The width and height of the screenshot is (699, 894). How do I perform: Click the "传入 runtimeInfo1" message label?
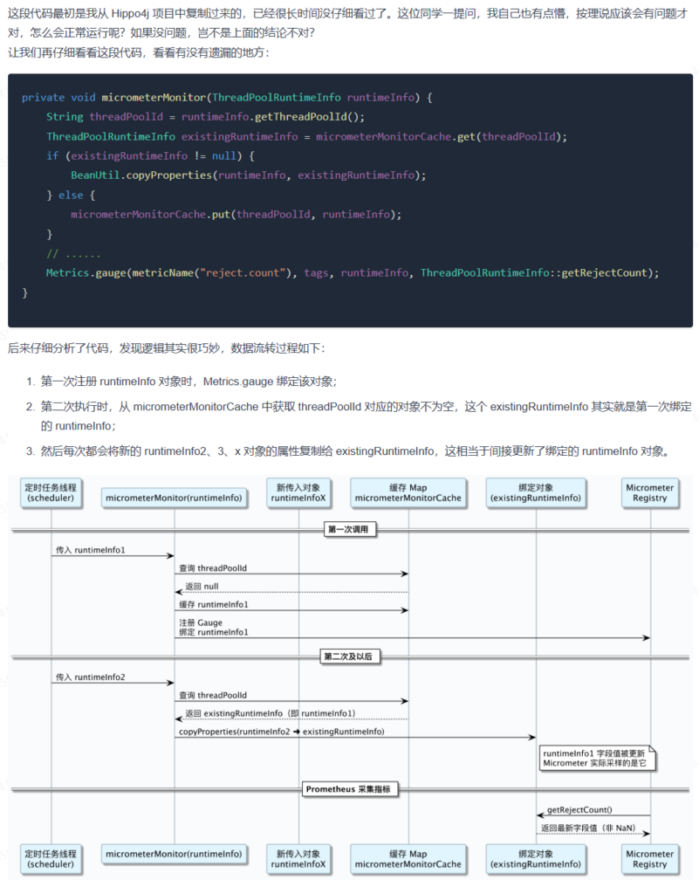pyautogui.click(x=91, y=550)
